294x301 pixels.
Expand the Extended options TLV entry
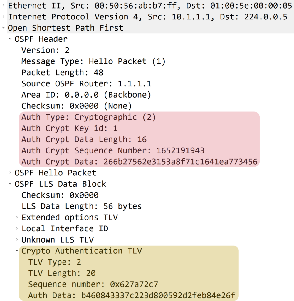(16, 218)
